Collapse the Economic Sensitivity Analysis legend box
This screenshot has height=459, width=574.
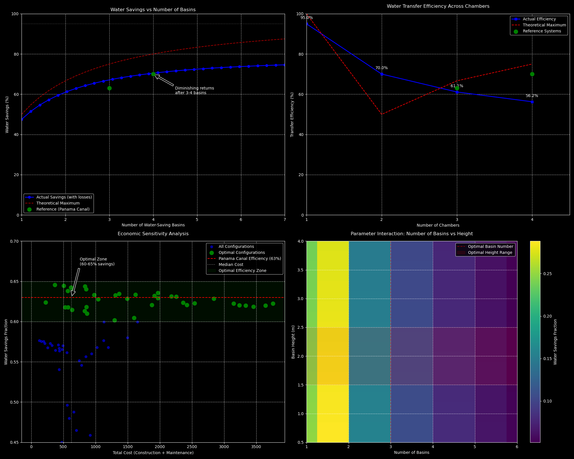click(x=244, y=258)
